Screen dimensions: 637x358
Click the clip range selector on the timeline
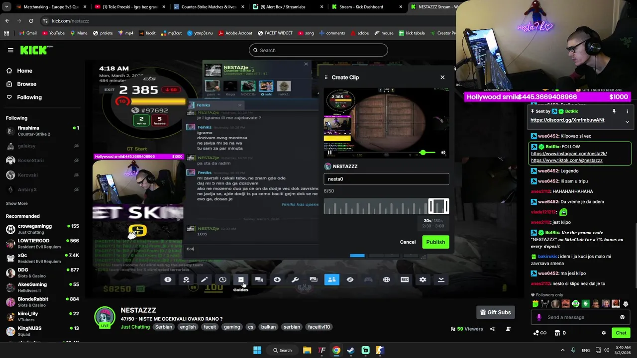tap(438, 206)
